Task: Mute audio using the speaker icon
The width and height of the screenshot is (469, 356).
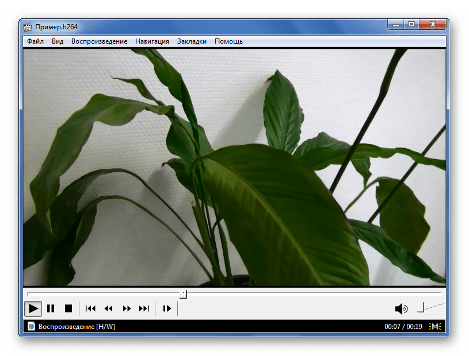Action: click(401, 309)
